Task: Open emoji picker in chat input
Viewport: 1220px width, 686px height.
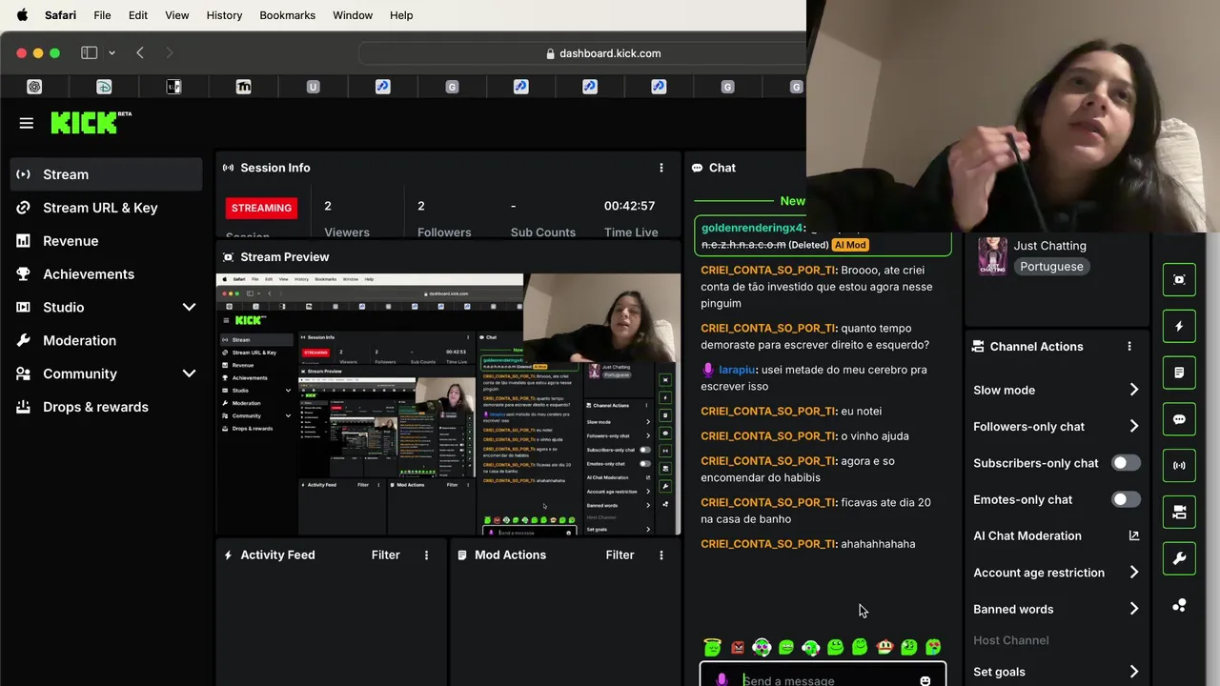Action: click(x=925, y=680)
